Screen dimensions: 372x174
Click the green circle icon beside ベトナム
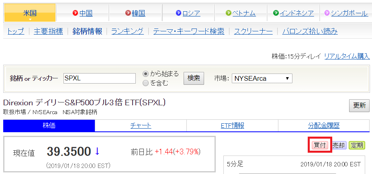click(x=228, y=13)
